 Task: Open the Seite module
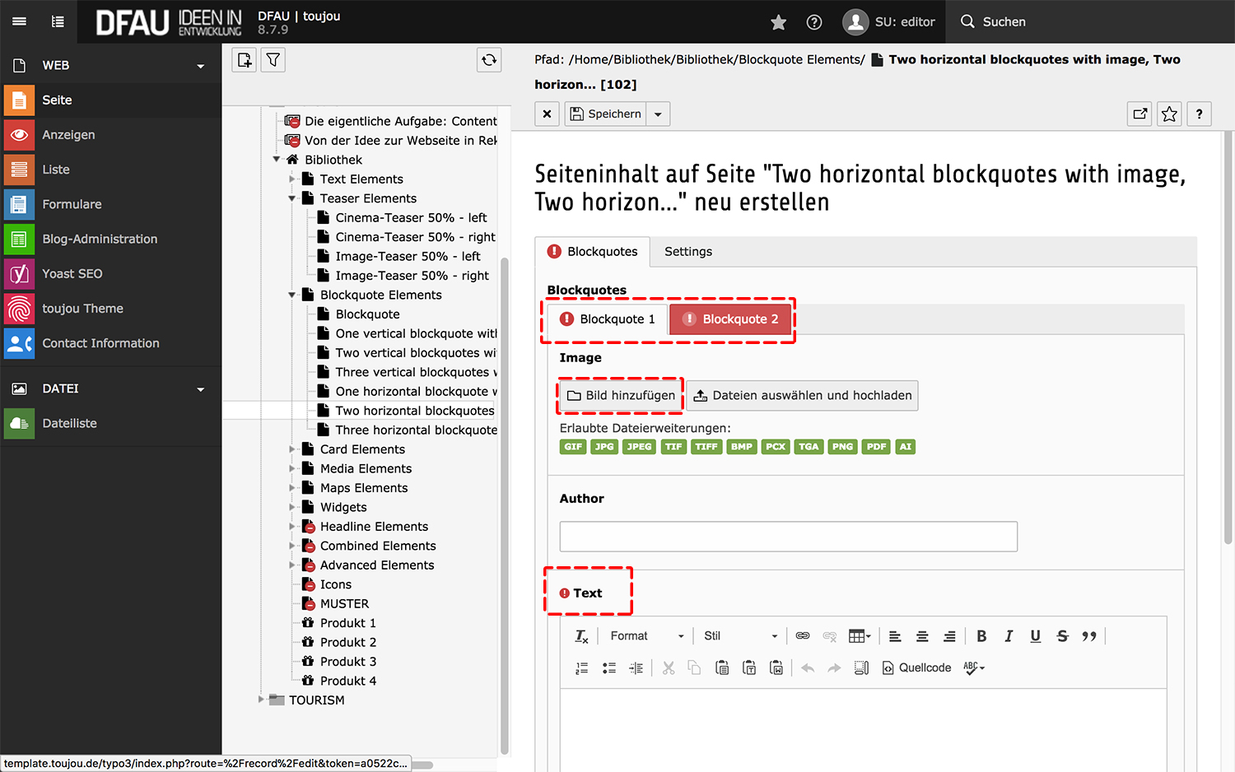[111, 100]
